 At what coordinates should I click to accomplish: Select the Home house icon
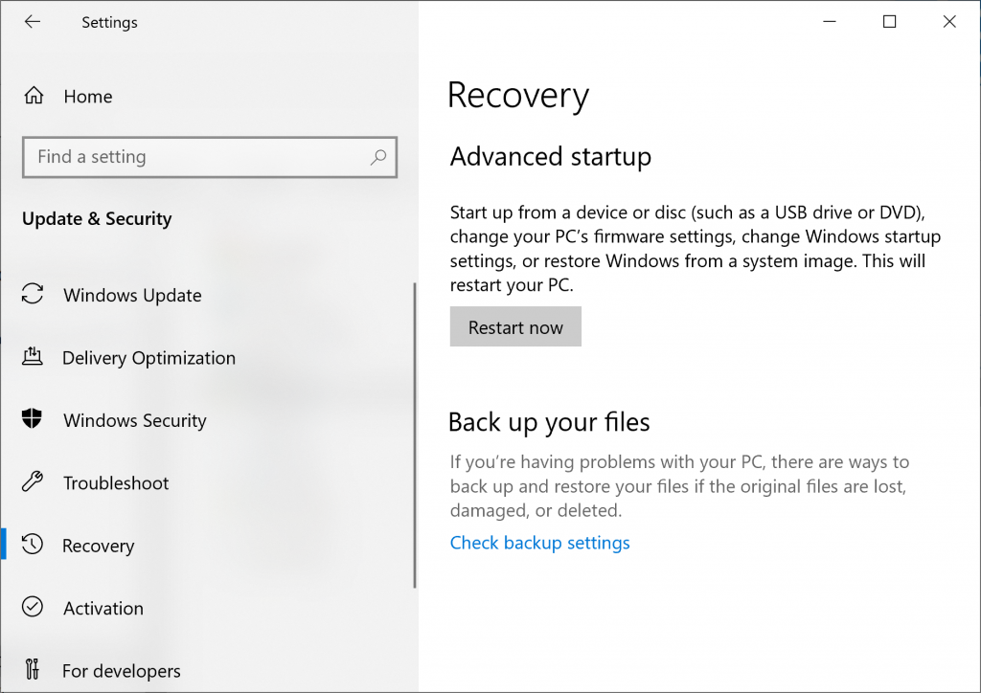pos(33,96)
